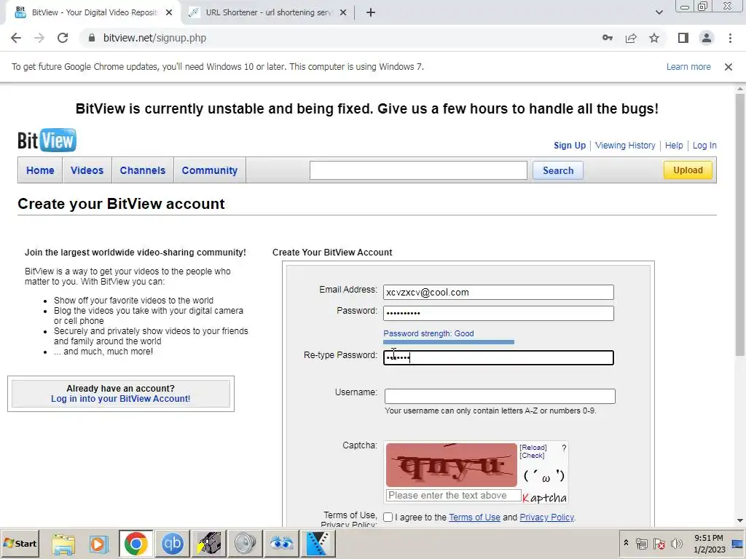Click the Kaptcha logo
The width and height of the screenshot is (746, 559).
point(545,498)
